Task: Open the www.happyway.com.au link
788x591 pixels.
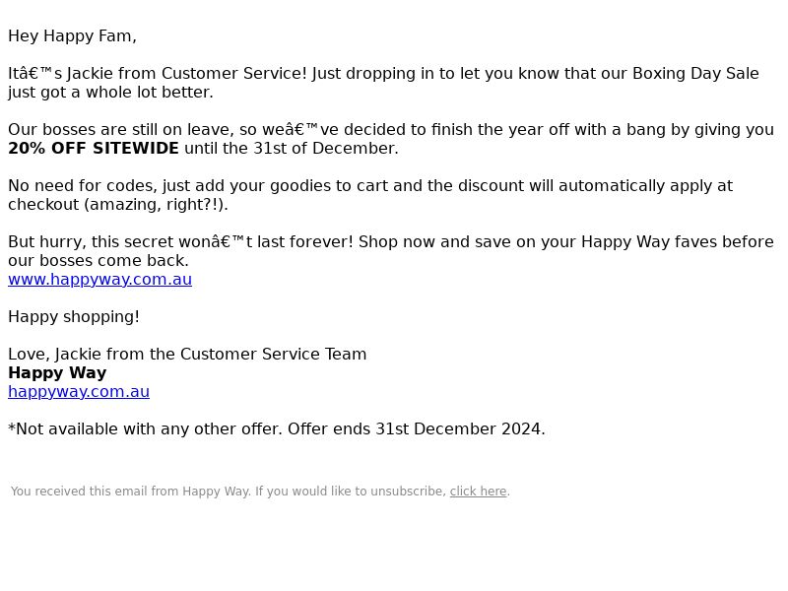Action: (x=100, y=280)
